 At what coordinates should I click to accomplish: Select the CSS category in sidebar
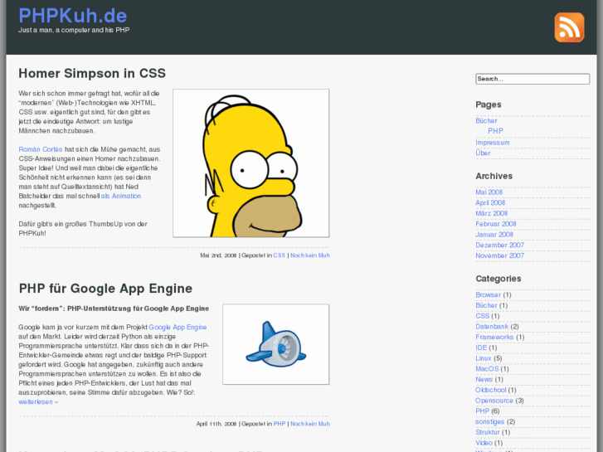[482, 316]
